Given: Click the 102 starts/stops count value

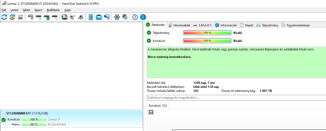Looking at the screenshot, I should [x=196, y=91].
